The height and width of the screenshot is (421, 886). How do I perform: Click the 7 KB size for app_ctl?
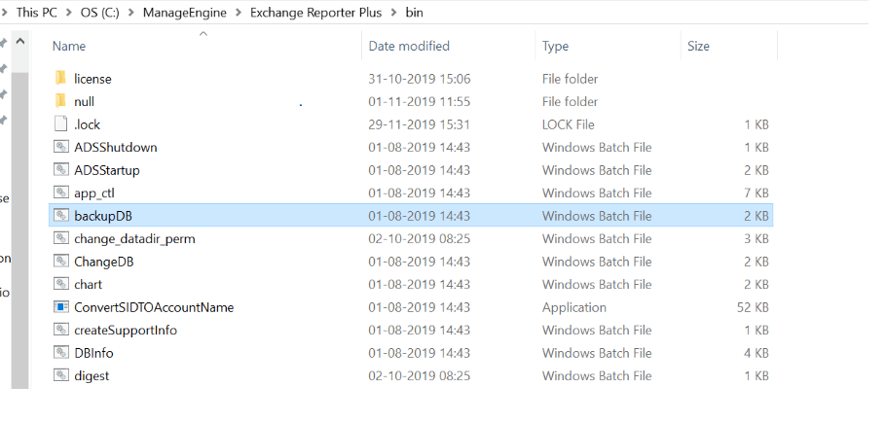coord(757,193)
